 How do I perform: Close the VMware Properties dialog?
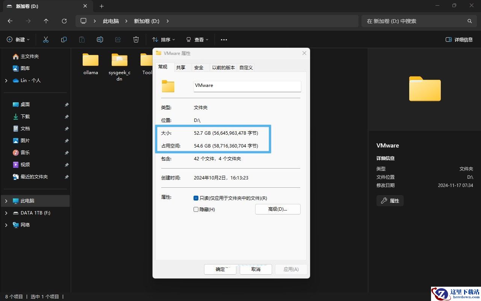[x=304, y=53]
